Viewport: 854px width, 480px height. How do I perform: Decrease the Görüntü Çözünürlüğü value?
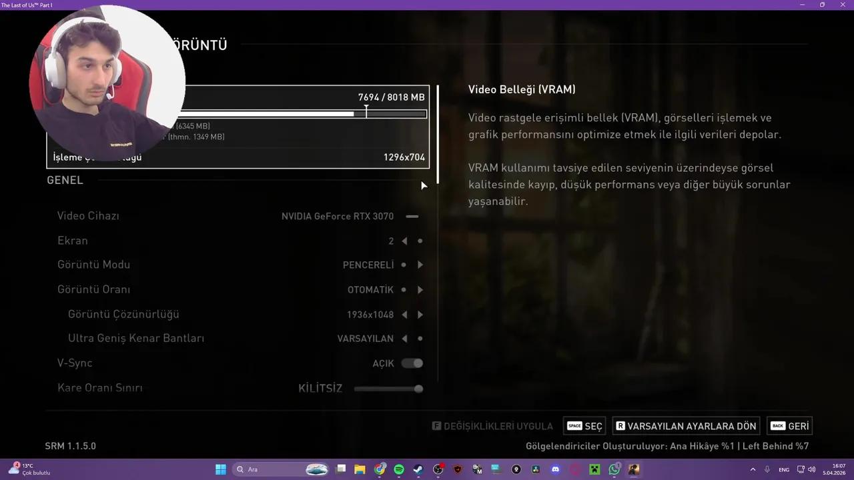(x=404, y=314)
